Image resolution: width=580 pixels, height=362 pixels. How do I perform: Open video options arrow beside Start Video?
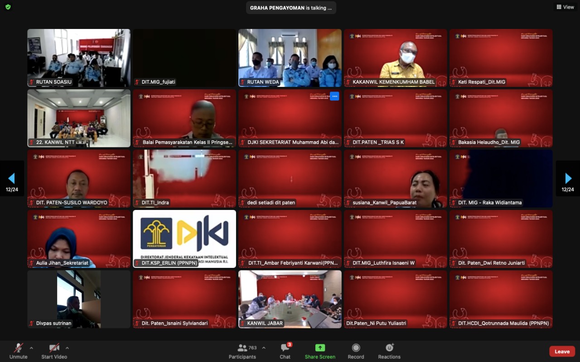[67, 348]
